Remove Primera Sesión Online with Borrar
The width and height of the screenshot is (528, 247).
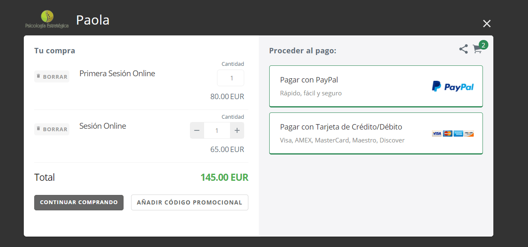[52, 77]
